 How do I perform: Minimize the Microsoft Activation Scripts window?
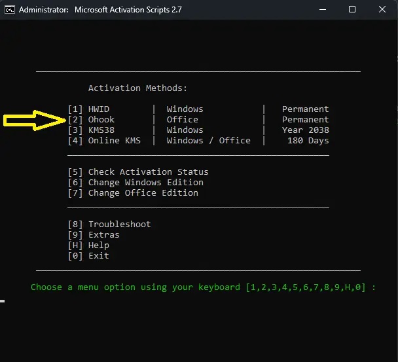click(323, 10)
